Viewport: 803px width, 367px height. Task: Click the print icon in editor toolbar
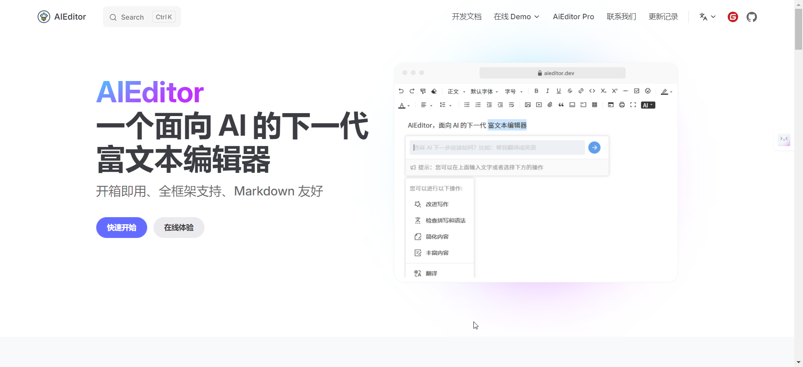622,105
